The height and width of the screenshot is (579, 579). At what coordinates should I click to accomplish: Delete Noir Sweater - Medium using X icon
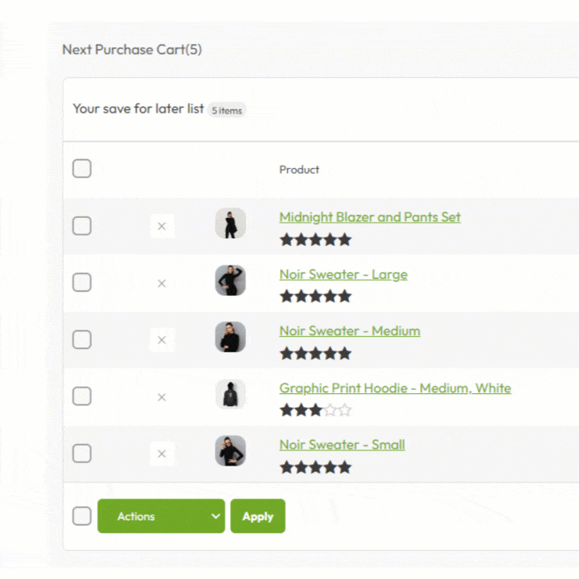tap(162, 340)
